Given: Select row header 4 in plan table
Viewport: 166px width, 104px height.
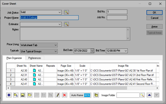Looking at the screenshot, I should (11, 84).
